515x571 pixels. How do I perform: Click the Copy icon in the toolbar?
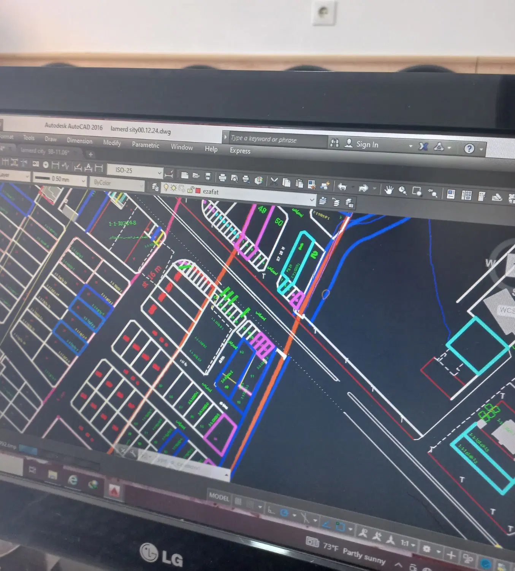286,182
